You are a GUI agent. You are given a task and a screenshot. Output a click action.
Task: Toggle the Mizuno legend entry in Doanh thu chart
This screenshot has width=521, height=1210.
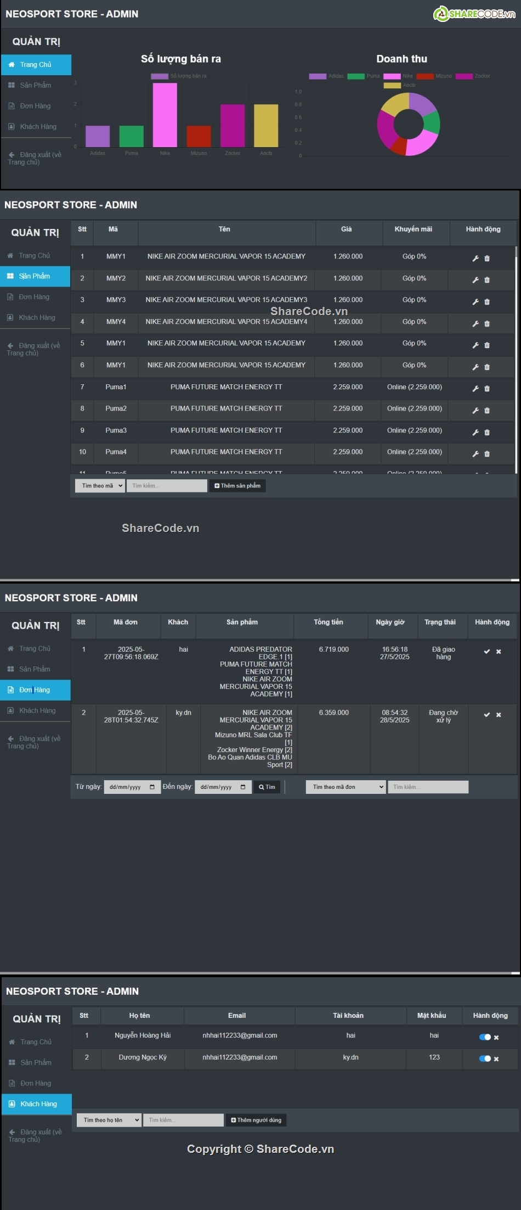click(x=434, y=76)
